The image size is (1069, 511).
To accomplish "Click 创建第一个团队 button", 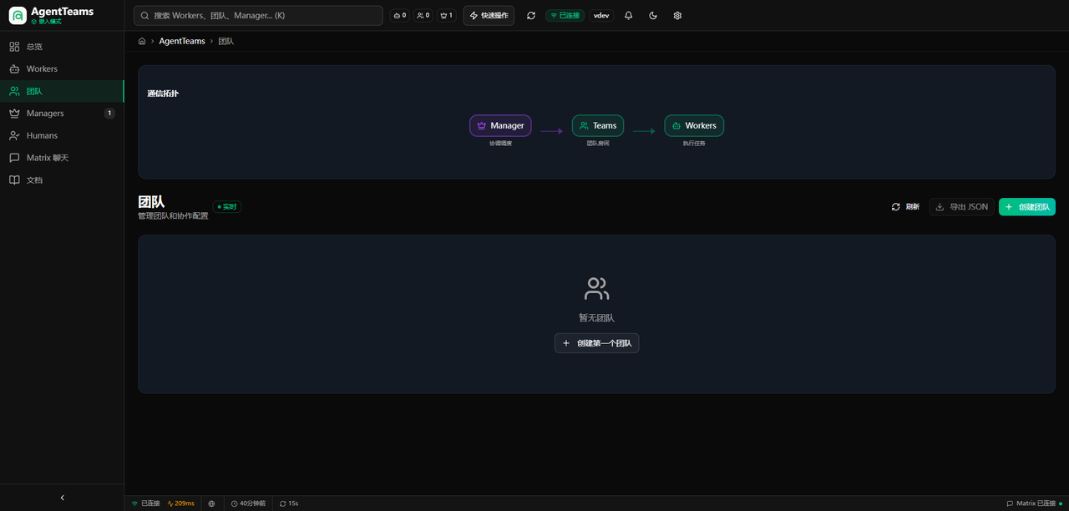I will click(x=597, y=343).
